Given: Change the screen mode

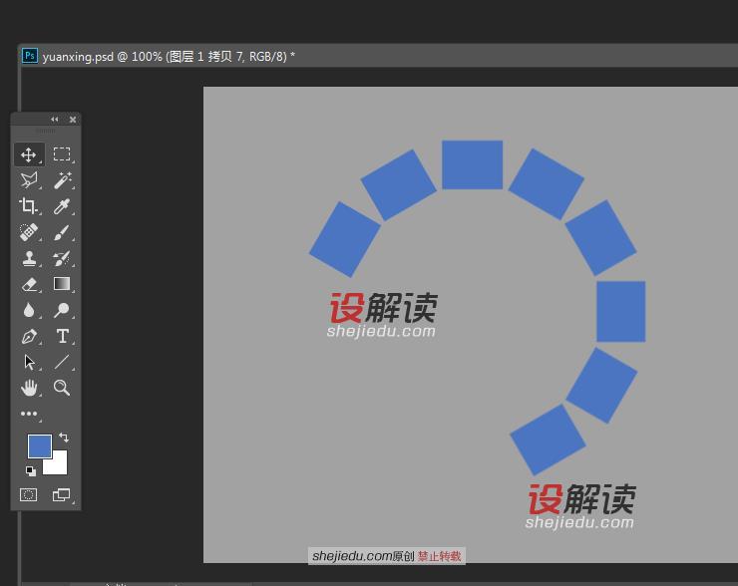Looking at the screenshot, I should [x=61, y=494].
